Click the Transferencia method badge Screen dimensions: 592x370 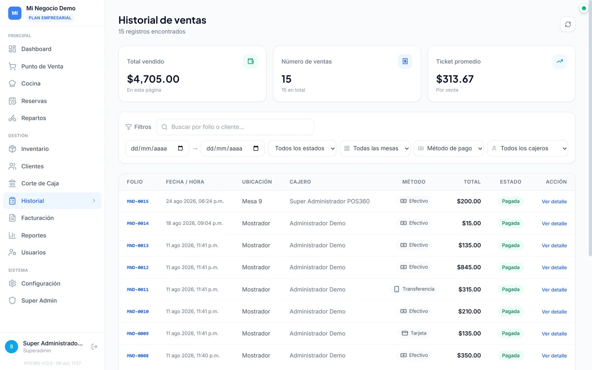click(414, 289)
